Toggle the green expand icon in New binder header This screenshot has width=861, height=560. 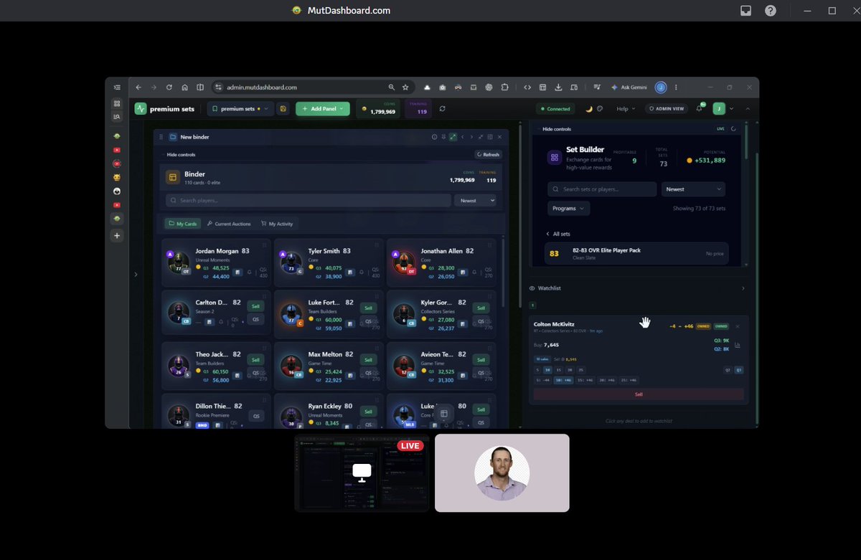click(453, 137)
